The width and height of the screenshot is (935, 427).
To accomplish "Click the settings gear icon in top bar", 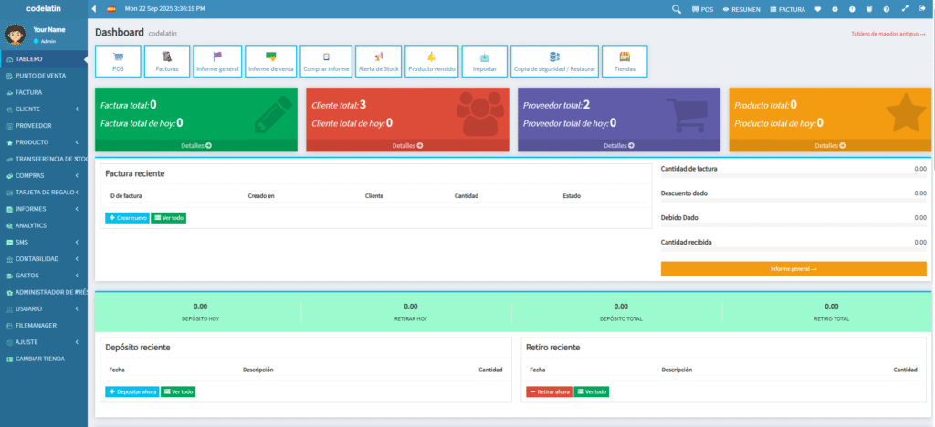I will [834, 8].
